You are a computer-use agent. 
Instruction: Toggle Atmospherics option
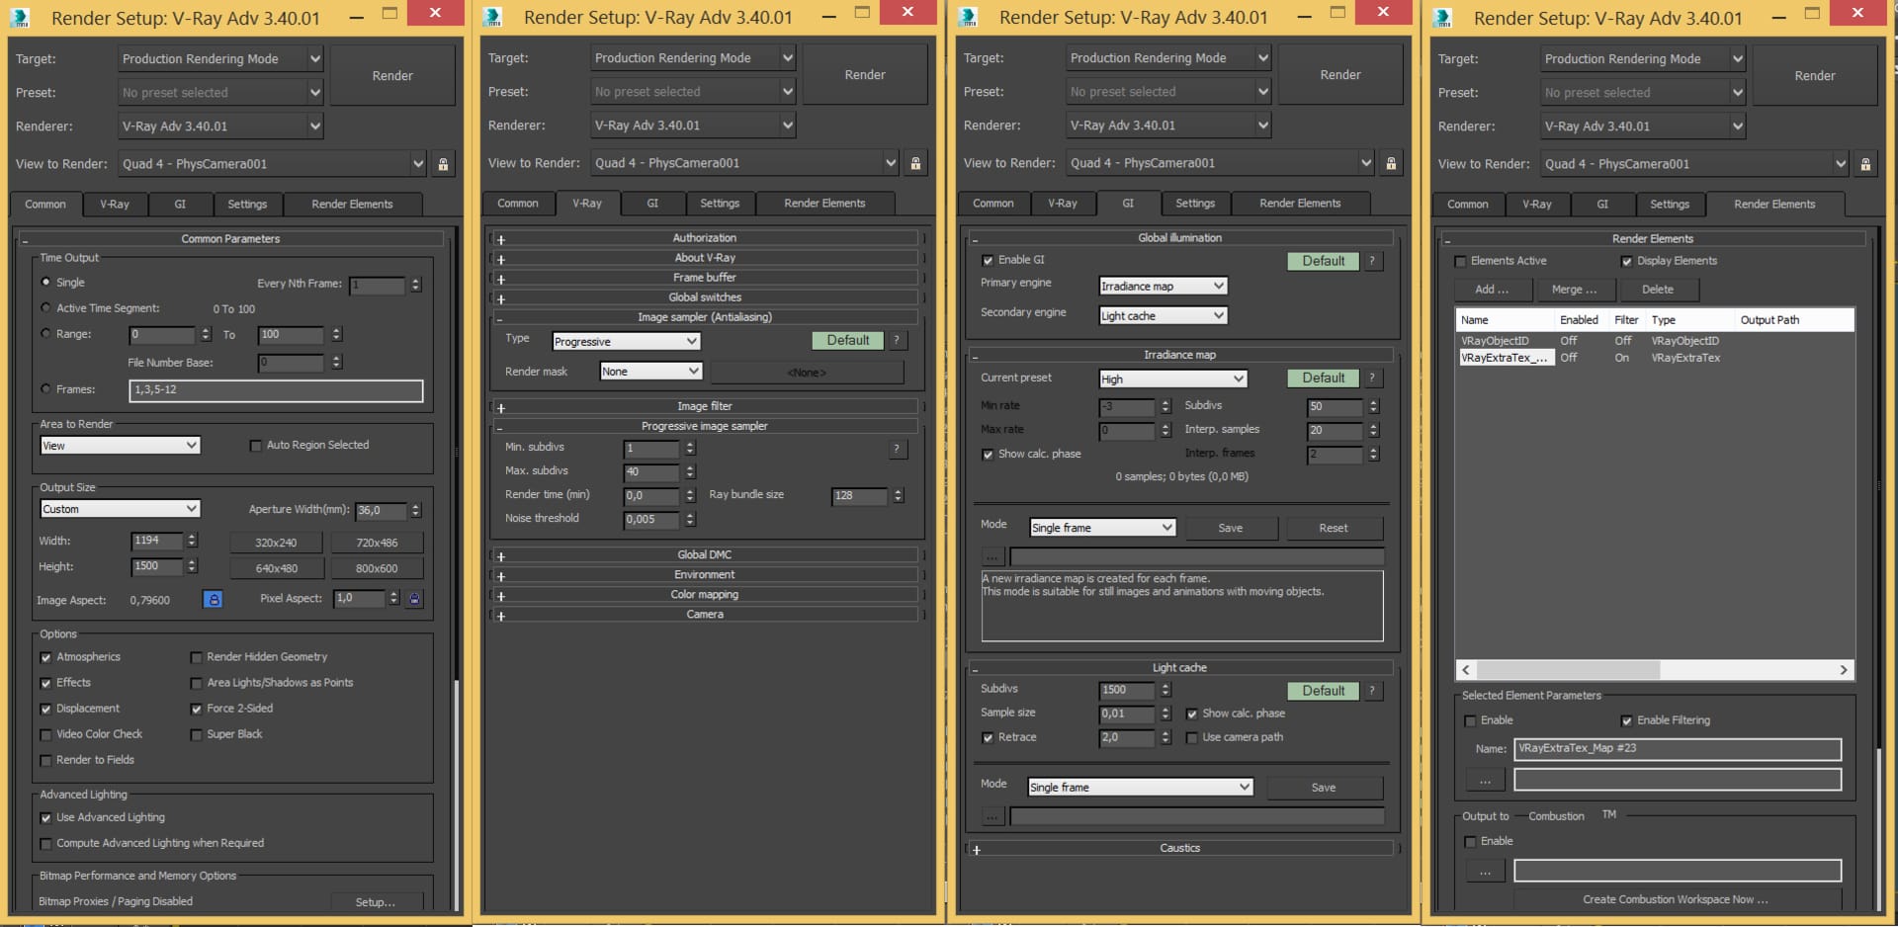pyautogui.click(x=45, y=657)
